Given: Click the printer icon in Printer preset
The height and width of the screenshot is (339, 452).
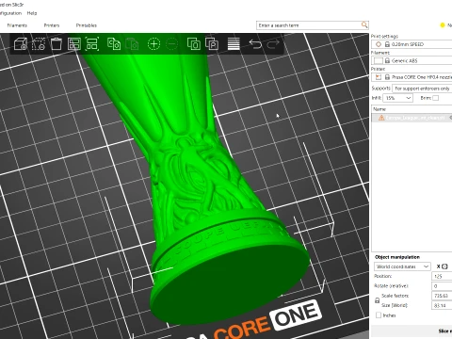Looking at the screenshot, I should pos(379,77).
